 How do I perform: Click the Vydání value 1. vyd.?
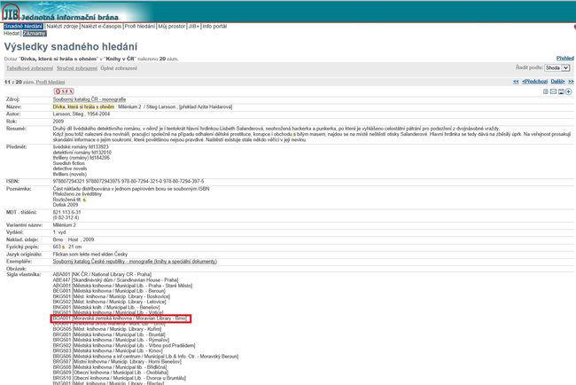[59, 232]
